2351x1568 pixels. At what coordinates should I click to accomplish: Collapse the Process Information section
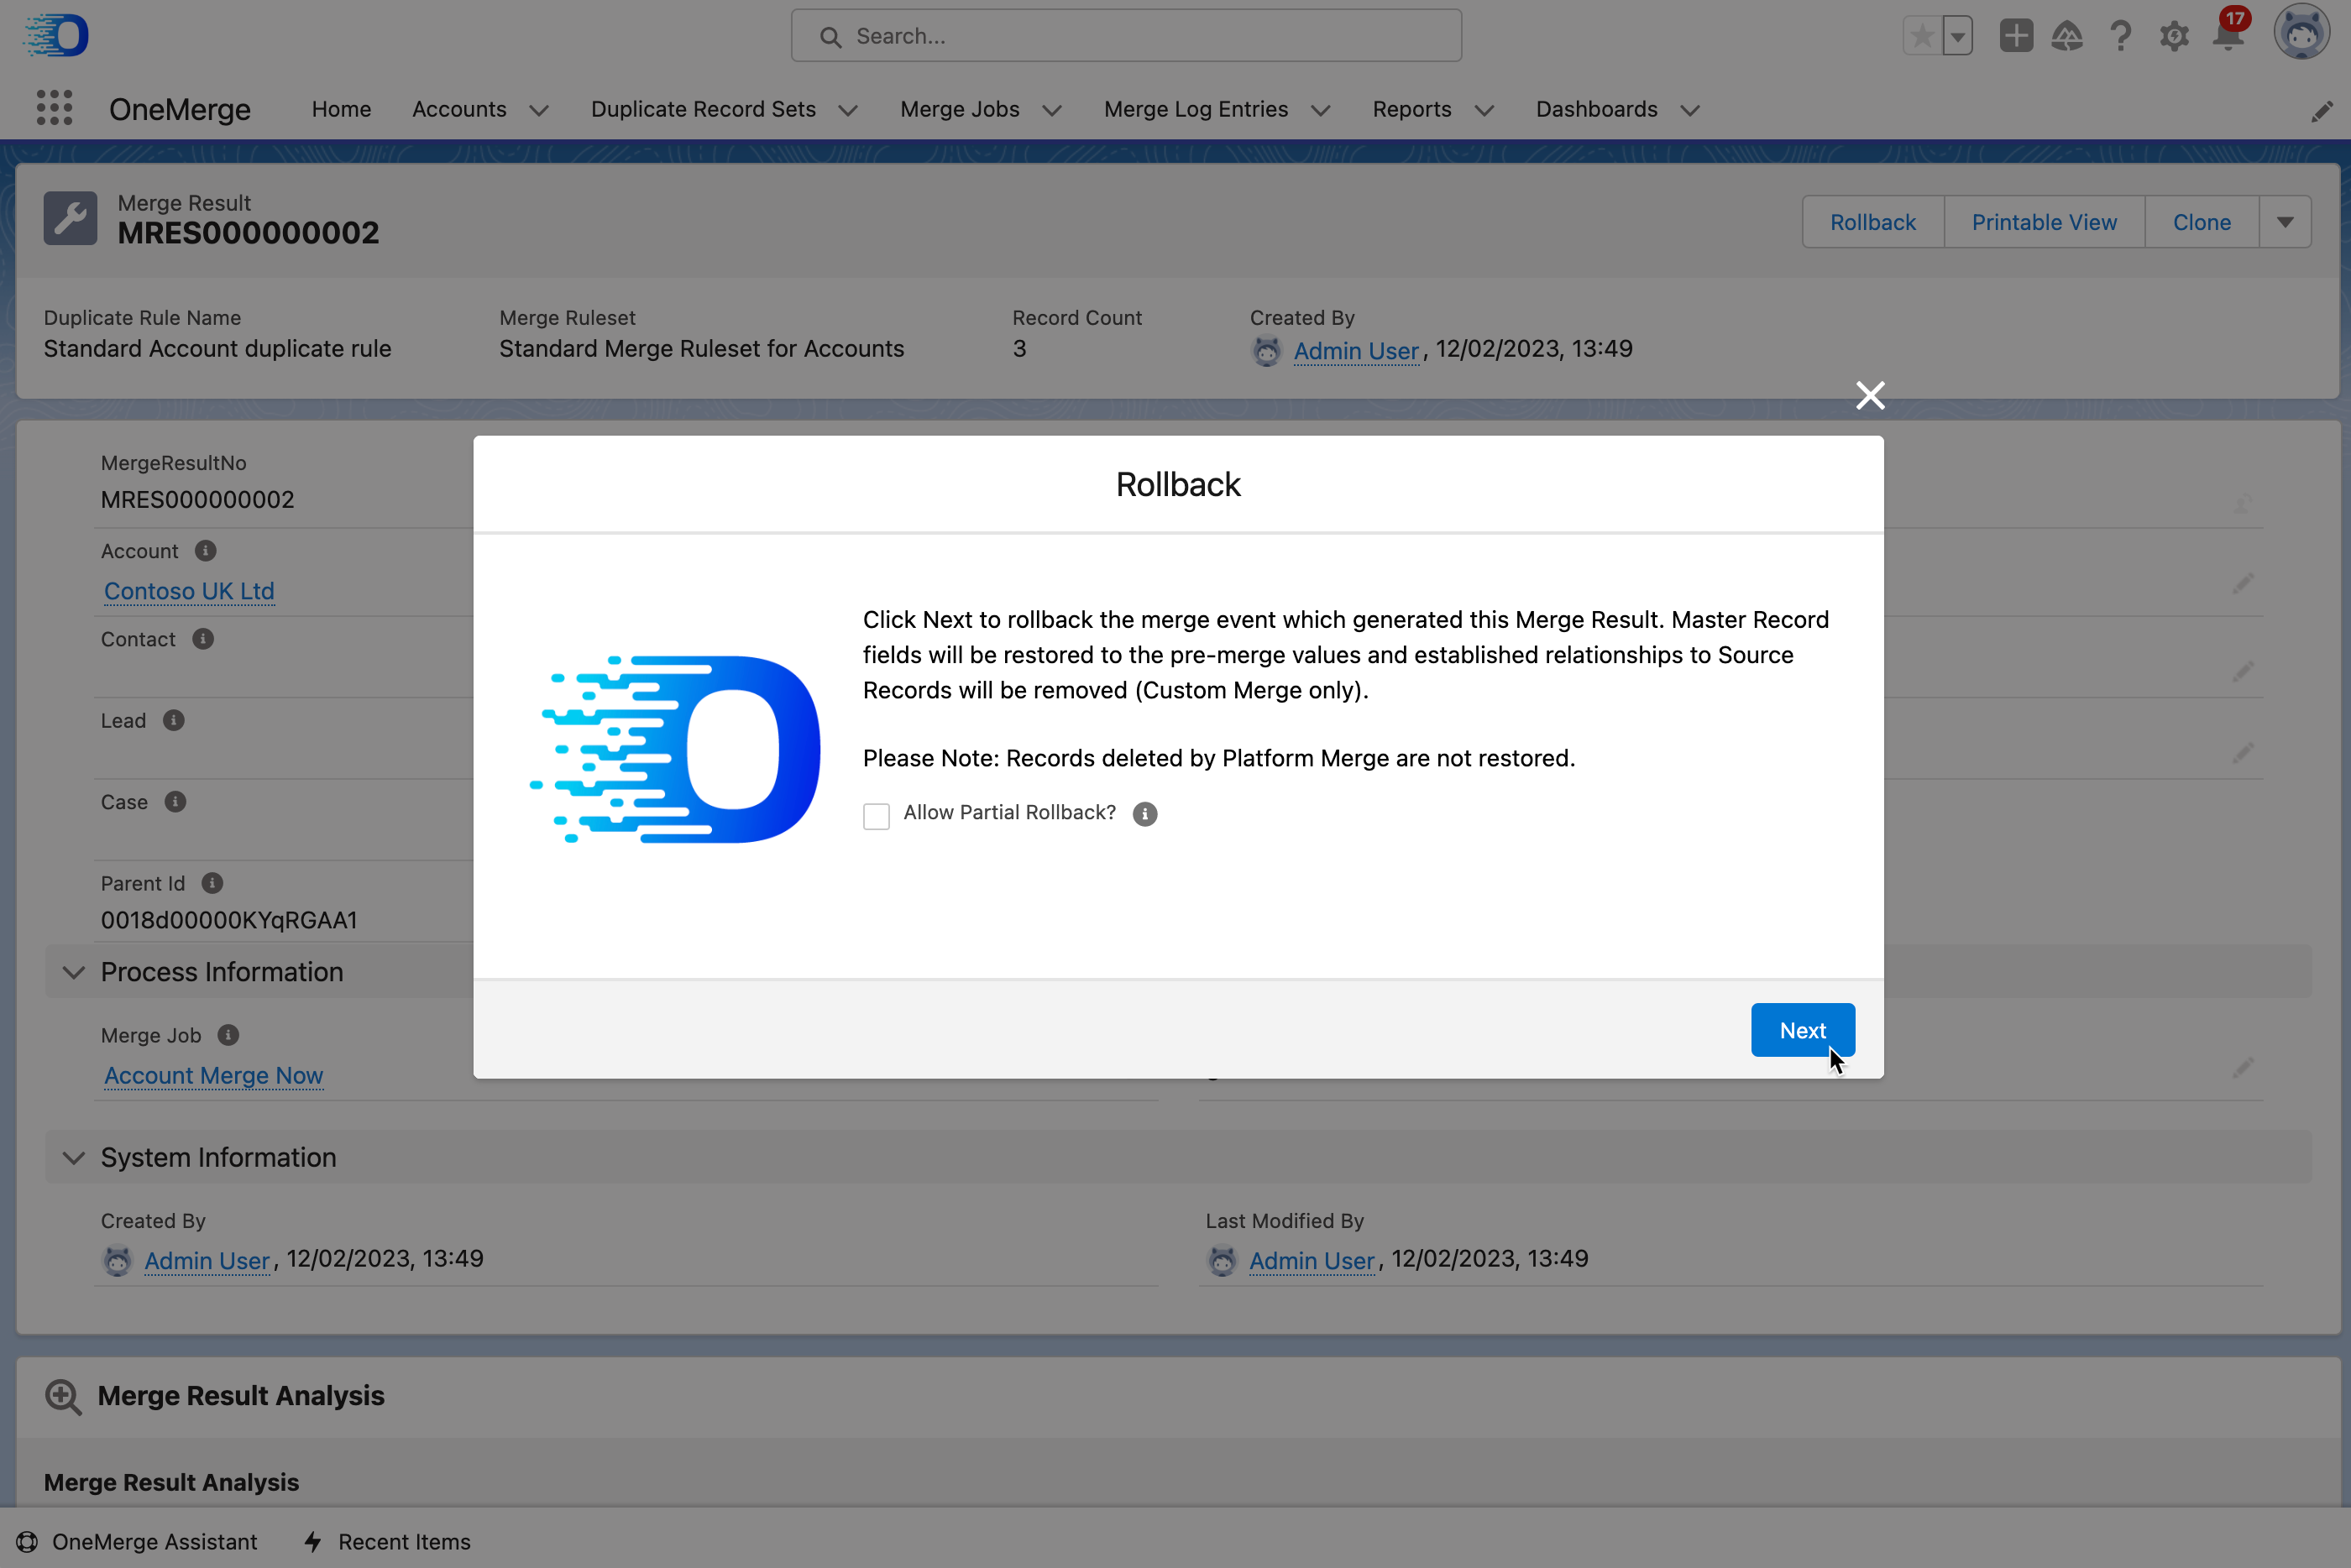(74, 972)
